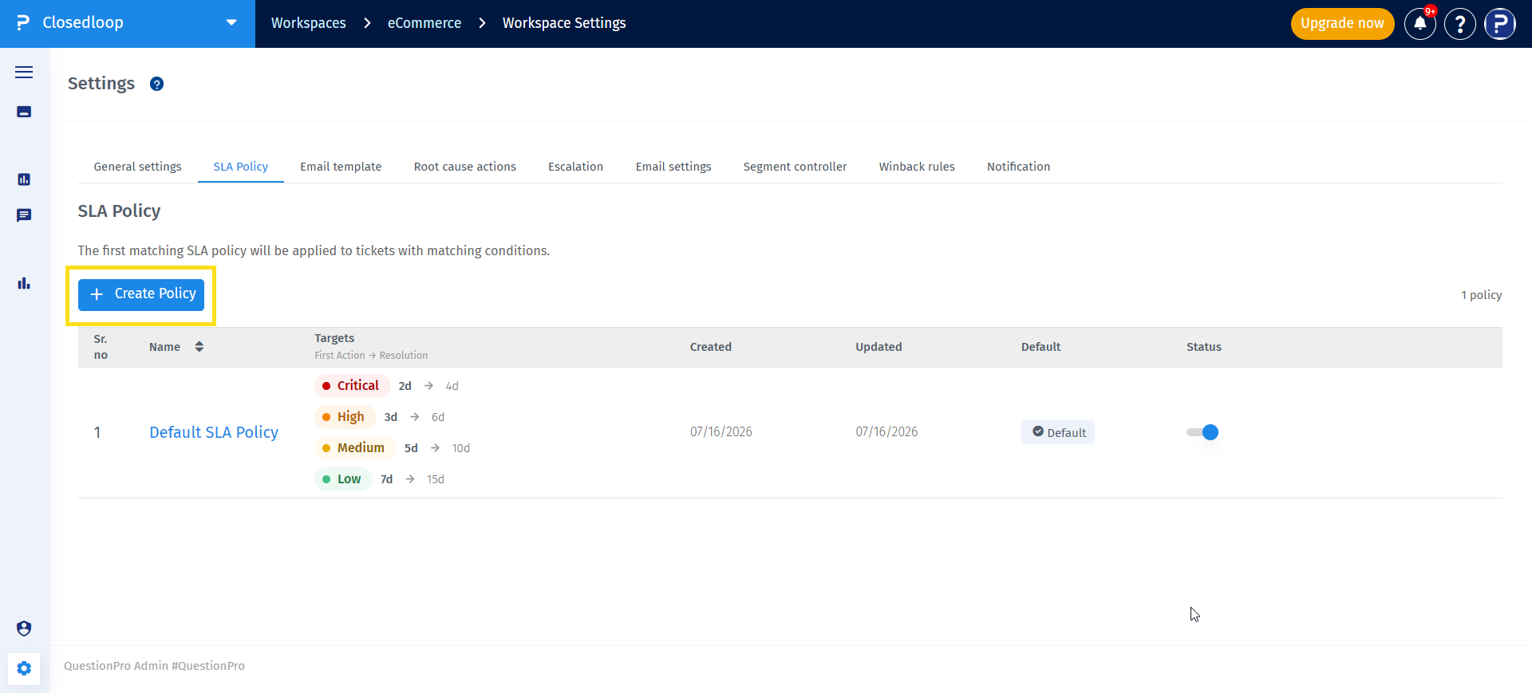1532x693 pixels.
Task: Go to eCommerce breadcrumb
Action: [424, 23]
